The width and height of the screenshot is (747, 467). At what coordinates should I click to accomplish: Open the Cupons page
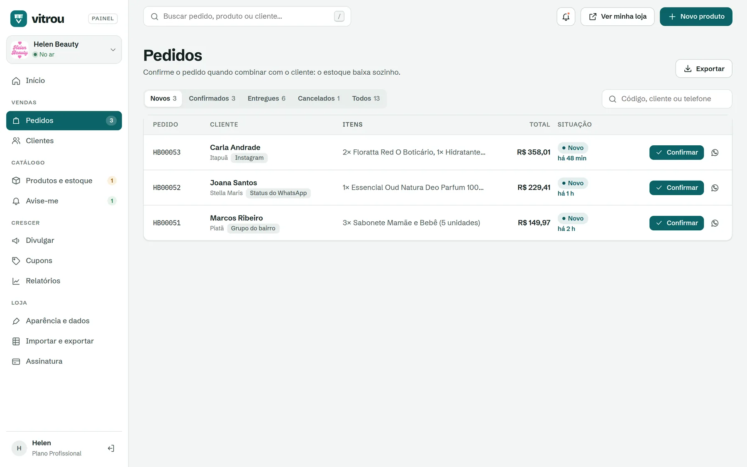(64, 261)
